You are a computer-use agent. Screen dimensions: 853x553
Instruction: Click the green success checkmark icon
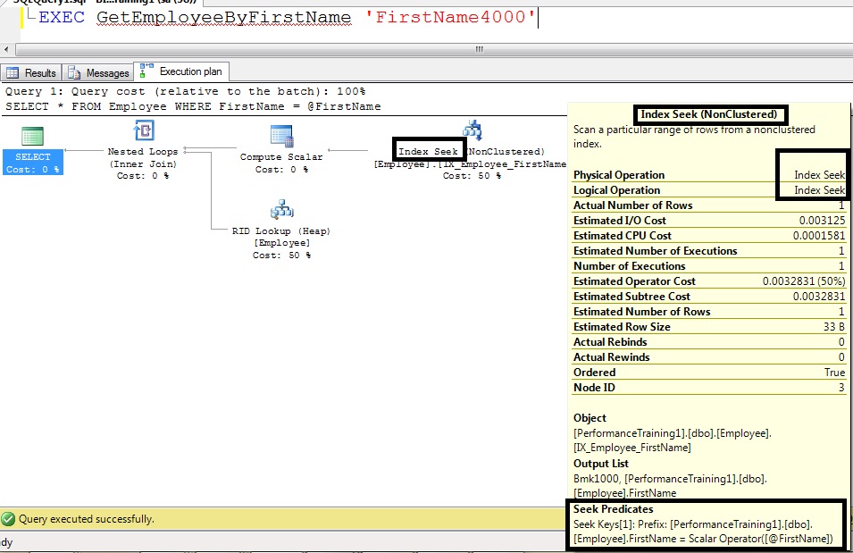pos(9,519)
